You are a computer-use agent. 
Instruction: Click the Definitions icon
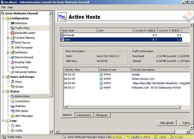pyautogui.click(x=12, y=52)
